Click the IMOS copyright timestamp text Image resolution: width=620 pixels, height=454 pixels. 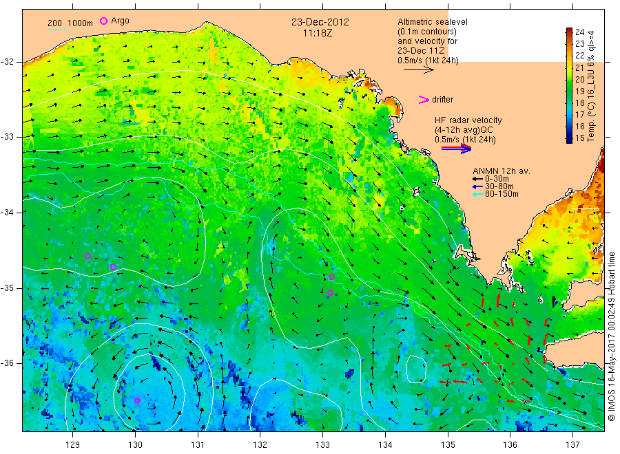tap(612, 336)
